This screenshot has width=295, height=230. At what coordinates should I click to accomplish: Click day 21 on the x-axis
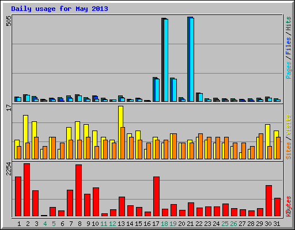click(x=190, y=224)
